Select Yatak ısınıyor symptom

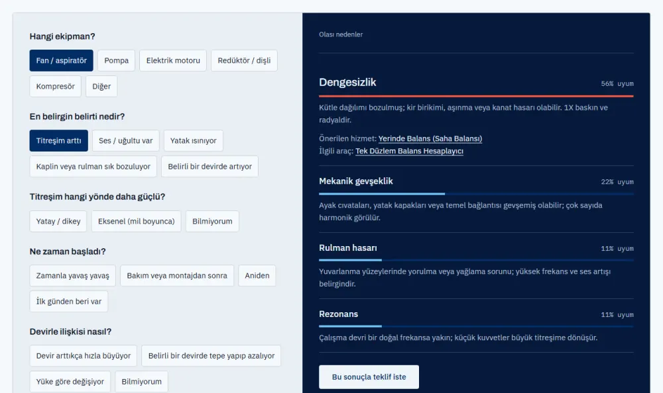(193, 140)
